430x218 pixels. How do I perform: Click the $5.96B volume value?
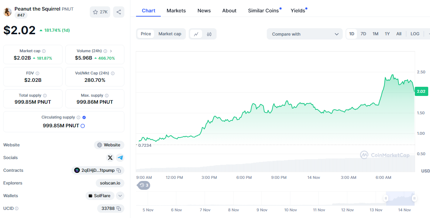(x=83, y=58)
